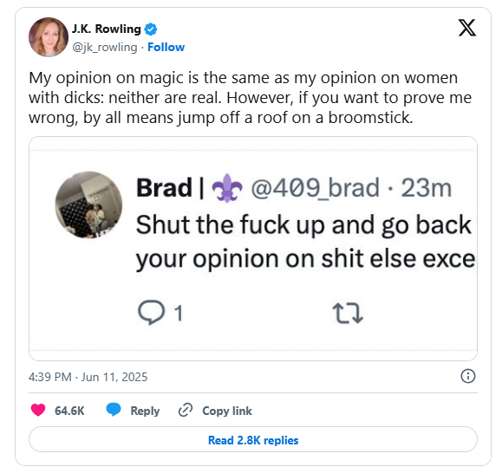Open the circled info icon near the timestamp
This screenshot has width=502, height=473.
pos(467,376)
